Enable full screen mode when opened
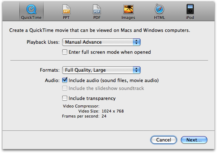 click(65, 52)
